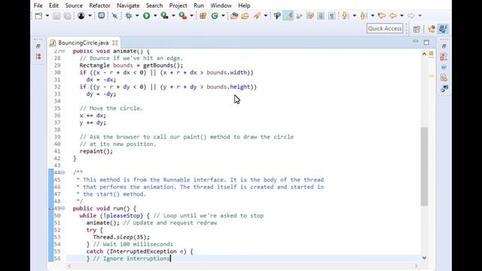Navigate Back with yellow left arrow
The width and height of the screenshot is (482, 271).
tap(393, 15)
